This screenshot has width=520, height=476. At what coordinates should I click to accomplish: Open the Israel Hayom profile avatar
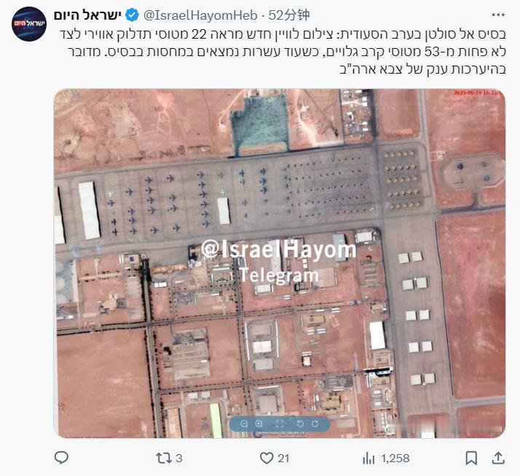(x=29, y=24)
